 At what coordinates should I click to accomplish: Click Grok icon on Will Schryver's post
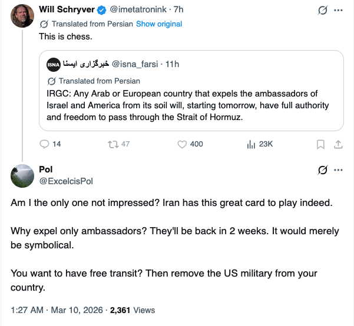click(322, 11)
